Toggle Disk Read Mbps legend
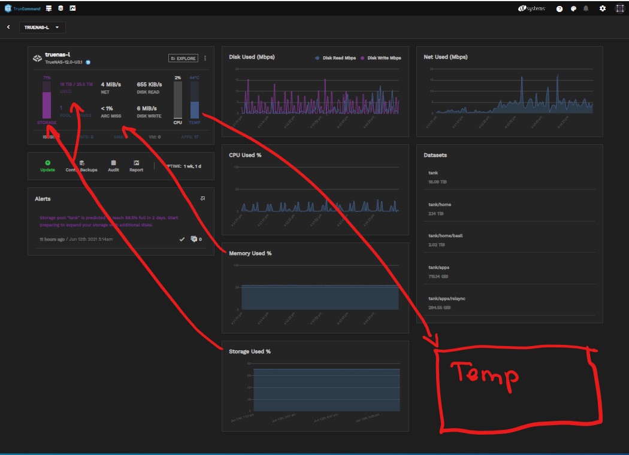The width and height of the screenshot is (629, 455). pyautogui.click(x=335, y=58)
